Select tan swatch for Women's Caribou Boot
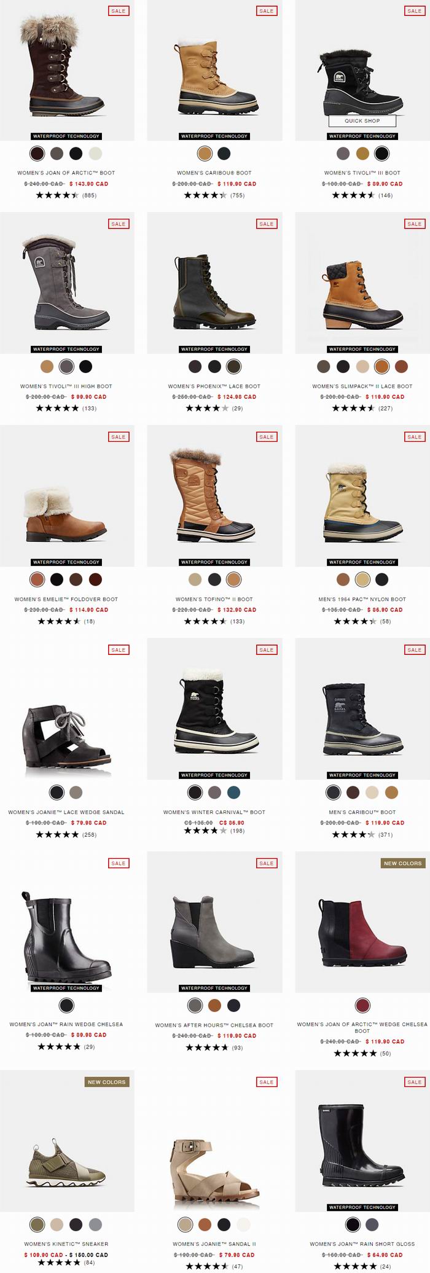The height and width of the screenshot is (1273, 430). 205,154
